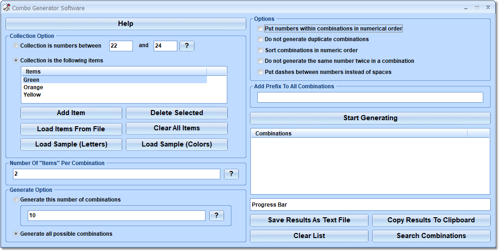Click question mark beside items per combination

(231, 174)
